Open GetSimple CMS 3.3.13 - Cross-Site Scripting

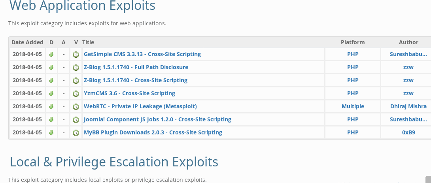pyautogui.click(x=142, y=54)
